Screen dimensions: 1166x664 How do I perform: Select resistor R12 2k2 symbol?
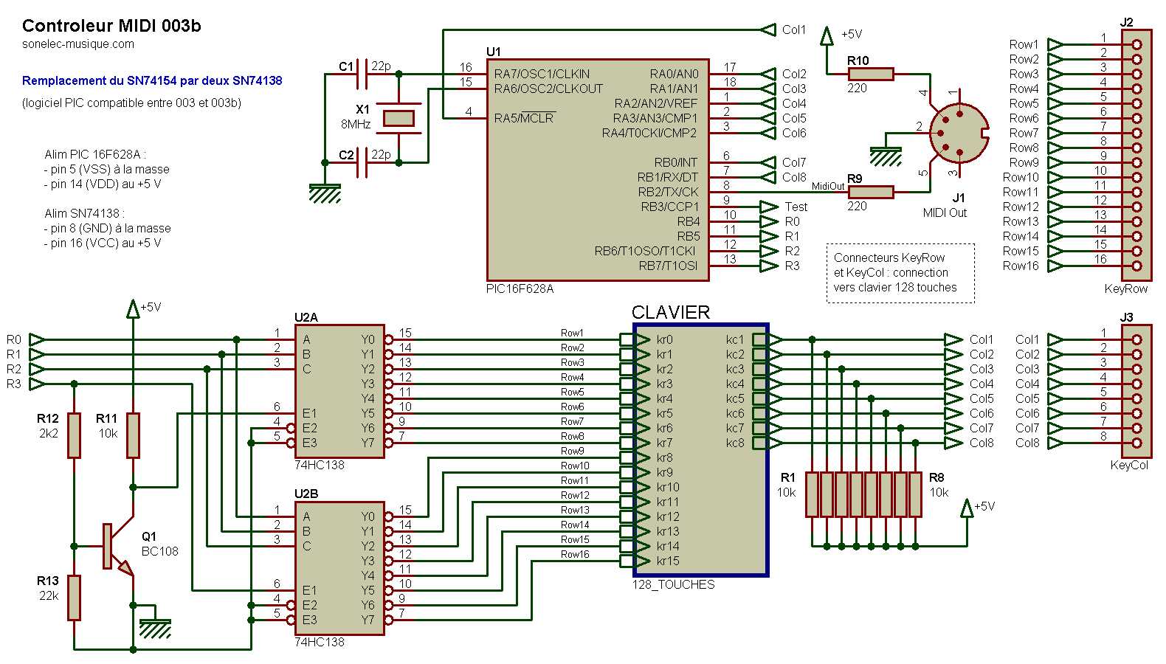point(74,435)
